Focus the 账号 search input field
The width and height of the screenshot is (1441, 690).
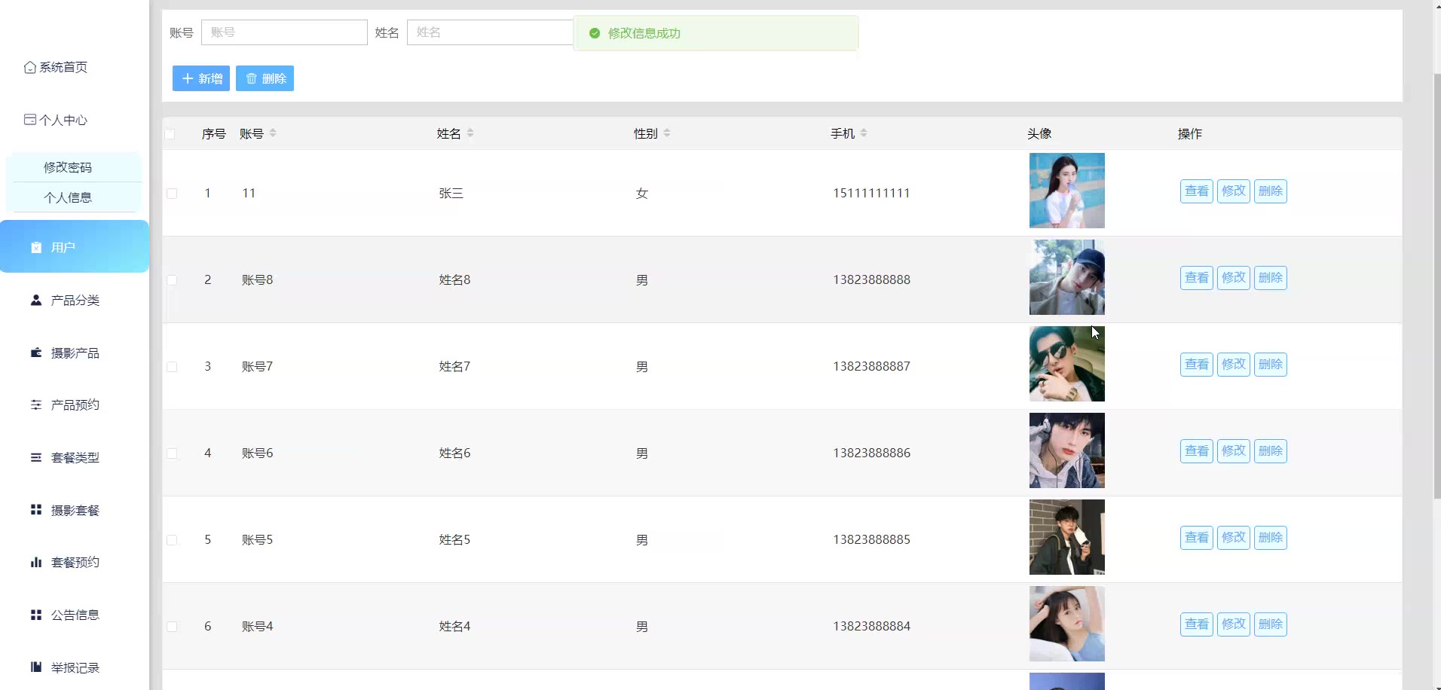click(x=284, y=32)
